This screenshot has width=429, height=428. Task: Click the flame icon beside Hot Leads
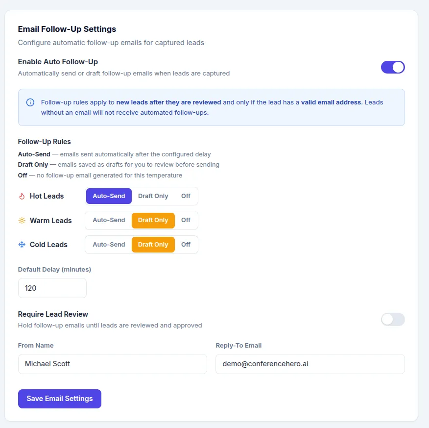[22, 196]
